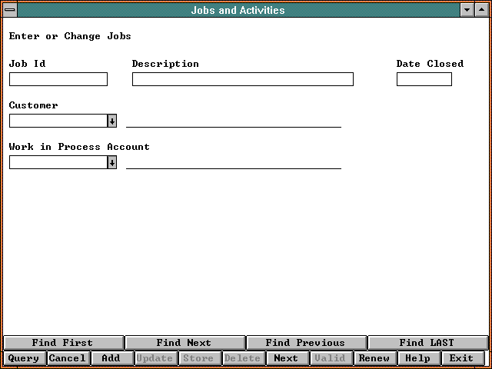This screenshot has width=492, height=369.
Task: Open the window system menu icon
Action: click(10, 11)
